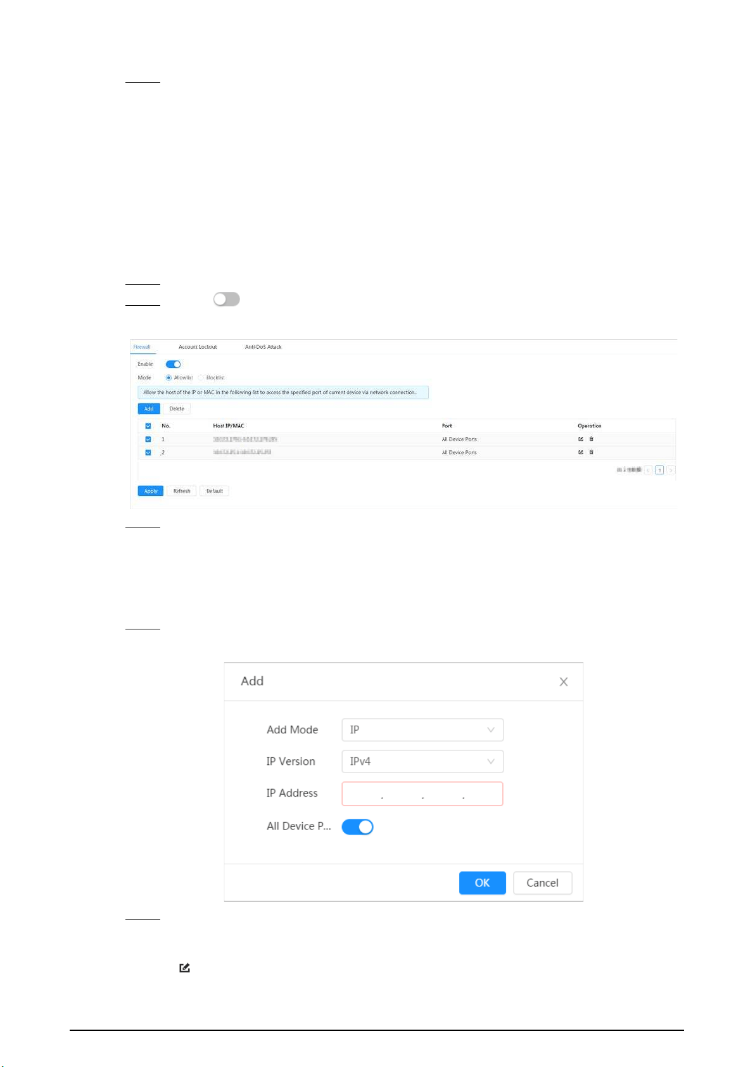Click the Delete button above the list
The image size is (755, 1067).
coord(177,408)
